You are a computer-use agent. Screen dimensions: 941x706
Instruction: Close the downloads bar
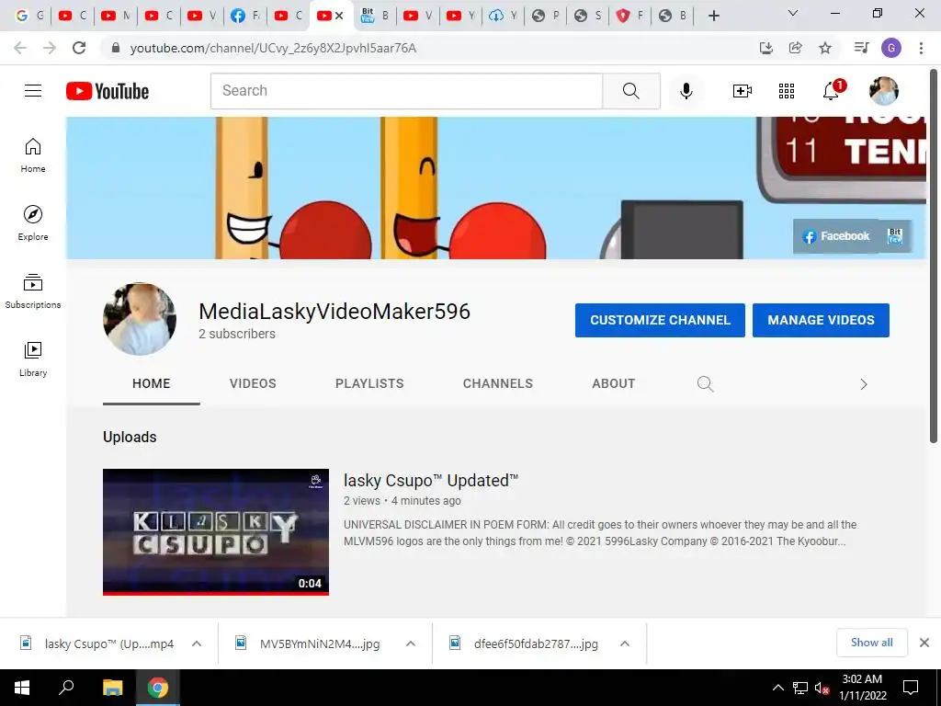(x=924, y=643)
